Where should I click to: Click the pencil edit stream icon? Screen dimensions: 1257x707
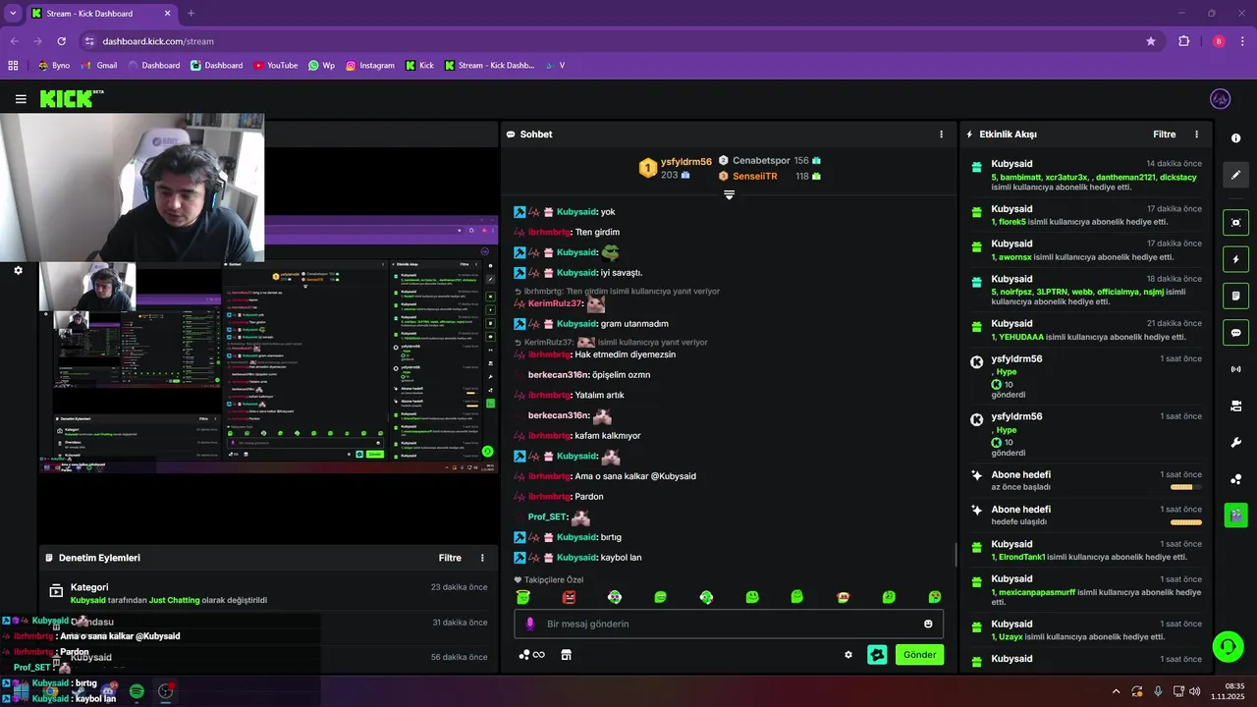point(1235,175)
